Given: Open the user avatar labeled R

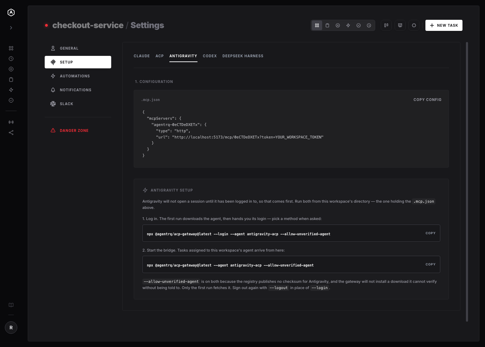Looking at the screenshot, I should 11,328.
